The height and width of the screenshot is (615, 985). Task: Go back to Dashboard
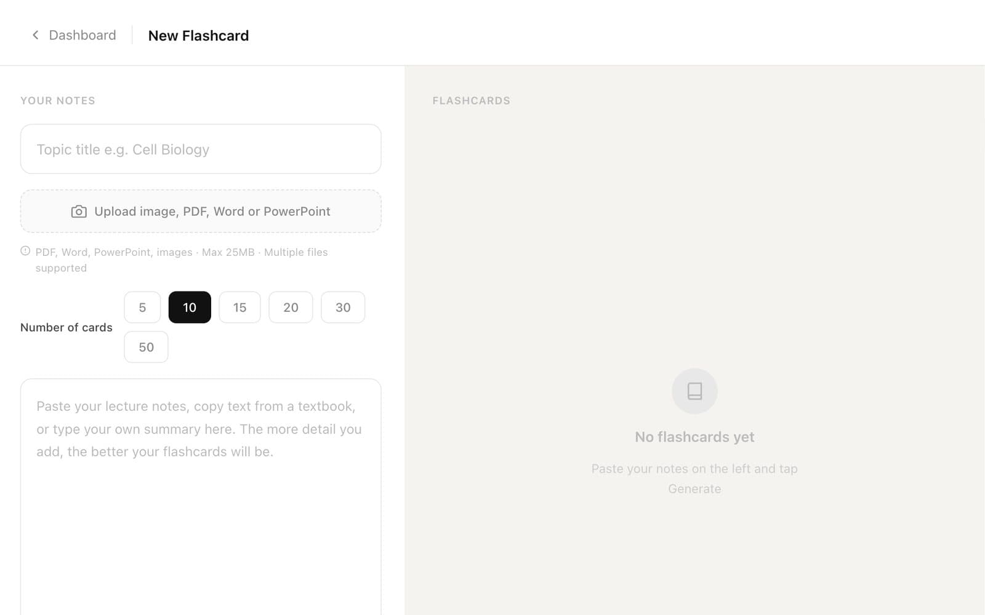point(74,35)
